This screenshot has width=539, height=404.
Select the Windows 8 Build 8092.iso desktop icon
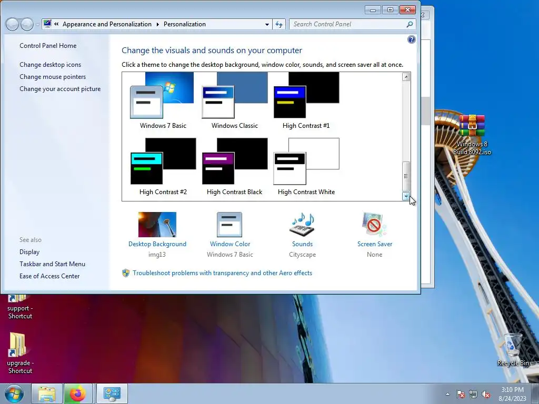point(472,135)
